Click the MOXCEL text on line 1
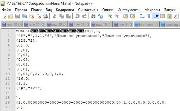The height and width of the screenshot is (111, 180). tap(23, 31)
